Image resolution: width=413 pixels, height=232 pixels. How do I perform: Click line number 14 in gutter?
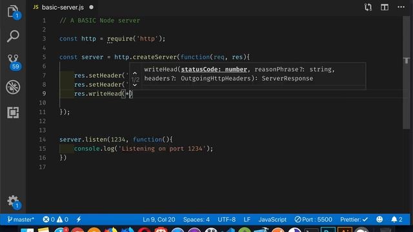[43, 139]
